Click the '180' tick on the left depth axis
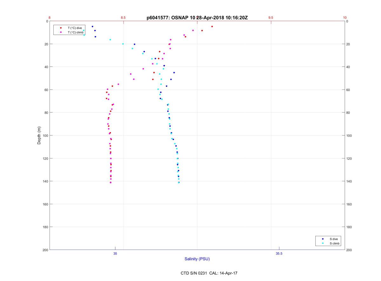 click(x=45, y=227)
